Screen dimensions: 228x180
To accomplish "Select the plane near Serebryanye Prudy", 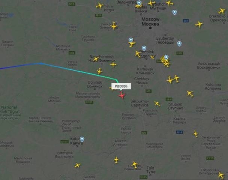I will coord(196,134).
